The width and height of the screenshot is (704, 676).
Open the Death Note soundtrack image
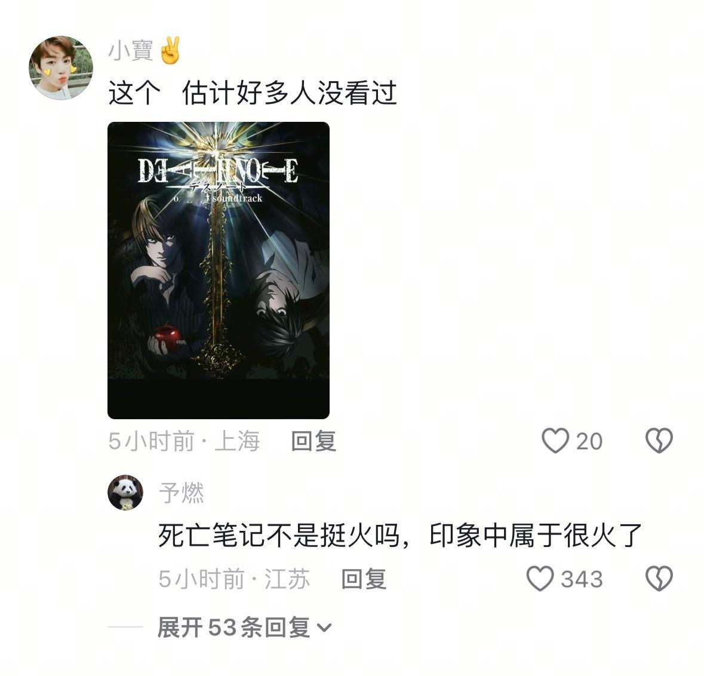click(218, 271)
